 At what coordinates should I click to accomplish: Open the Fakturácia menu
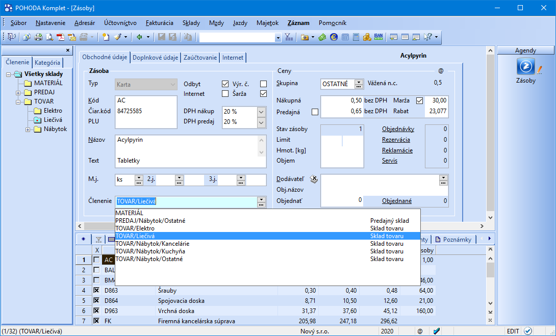click(x=159, y=23)
